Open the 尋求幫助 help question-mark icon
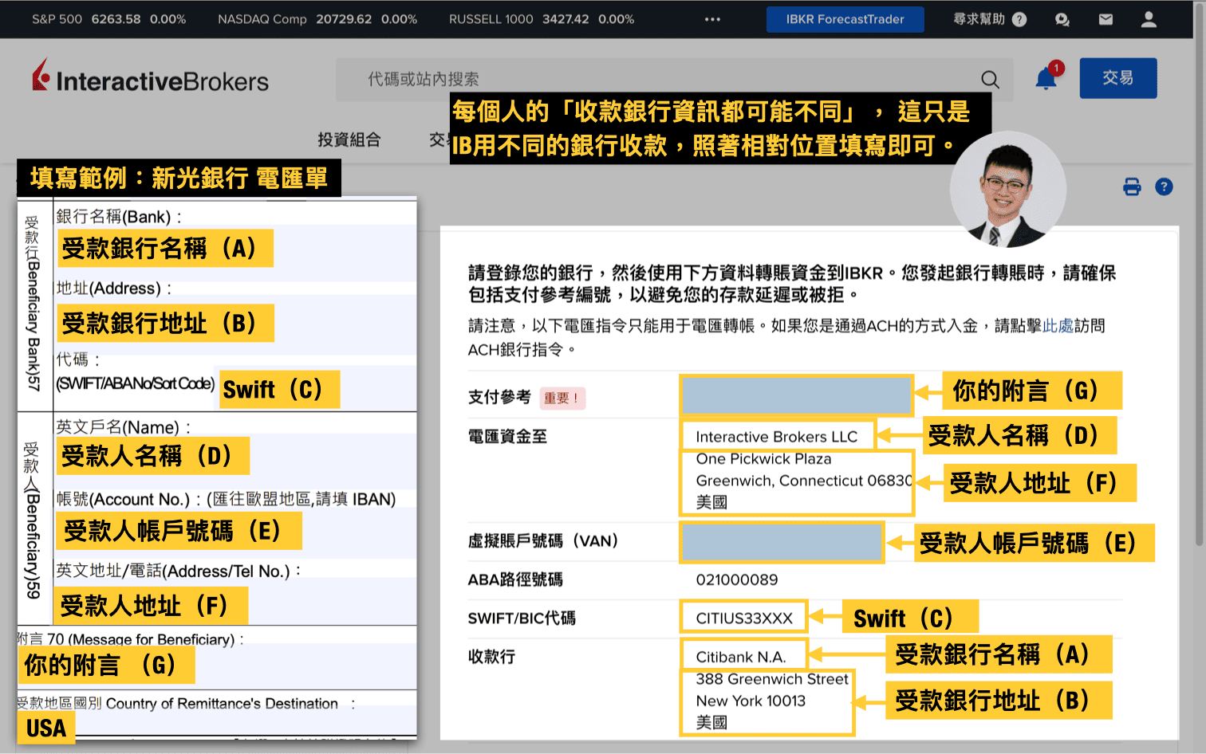 (x=1019, y=19)
